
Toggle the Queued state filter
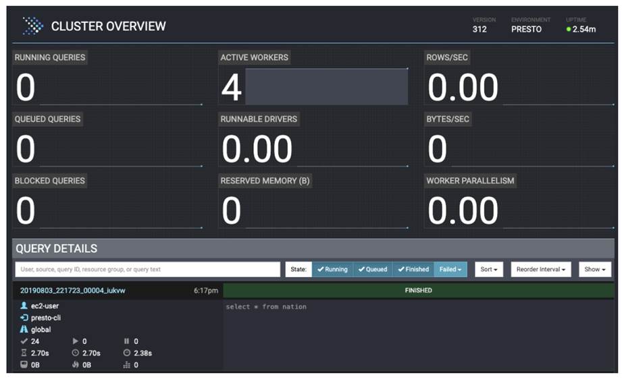coord(372,269)
